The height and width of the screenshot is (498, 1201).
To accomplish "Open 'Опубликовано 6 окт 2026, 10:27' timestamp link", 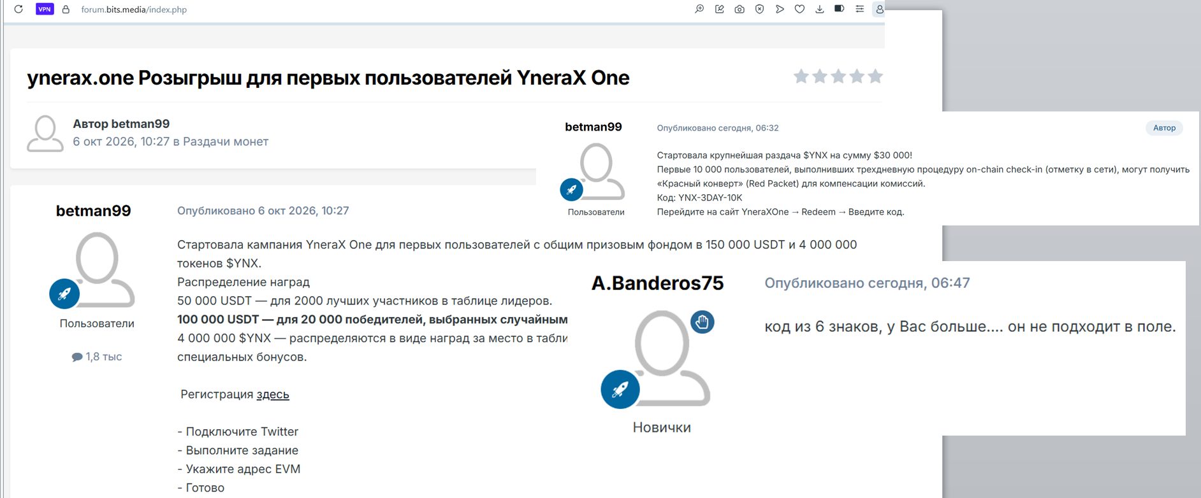I will (263, 211).
